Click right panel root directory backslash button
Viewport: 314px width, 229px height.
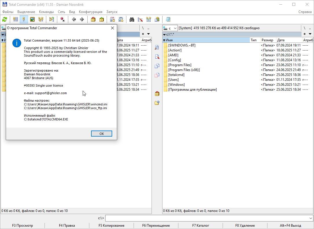tap(304, 28)
